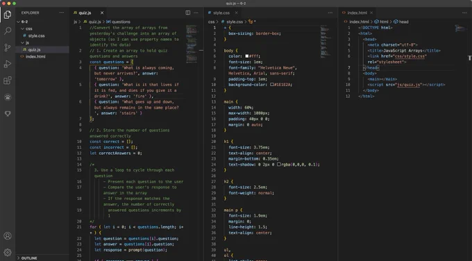Click 'let response = prompt(question);' line

tap(130, 250)
